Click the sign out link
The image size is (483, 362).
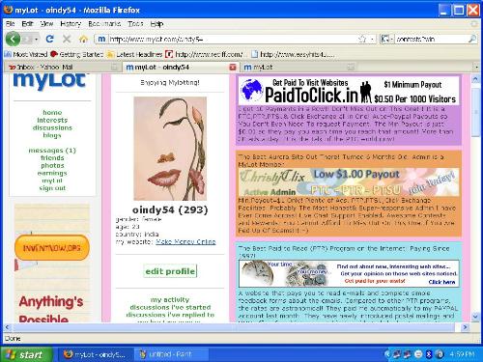coord(52,188)
